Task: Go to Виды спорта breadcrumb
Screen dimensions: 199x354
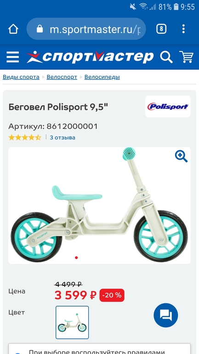Action: pyautogui.click(x=21, y=77)
